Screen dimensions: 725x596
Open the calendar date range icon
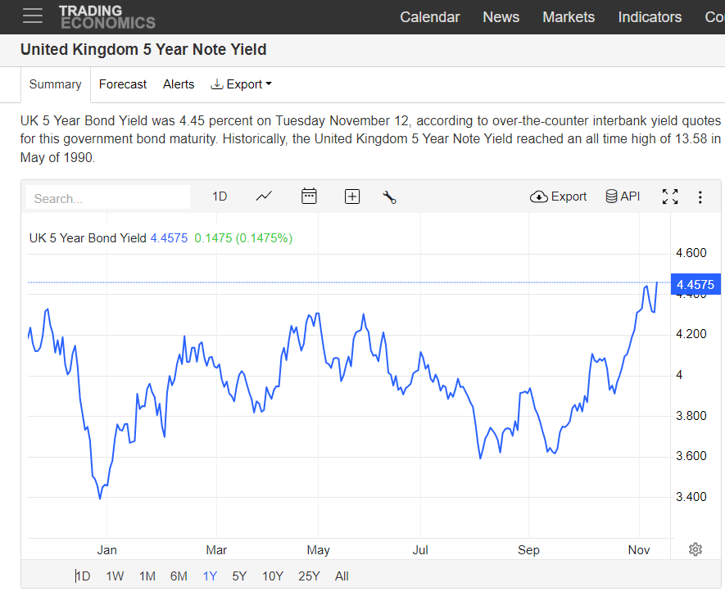(309, 196)
